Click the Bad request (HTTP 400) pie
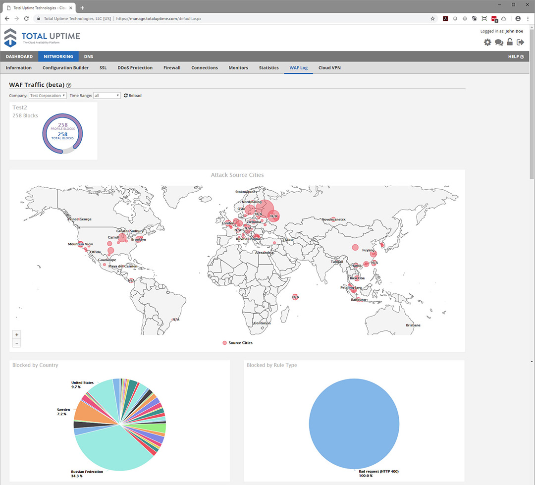 click(354, 424)
